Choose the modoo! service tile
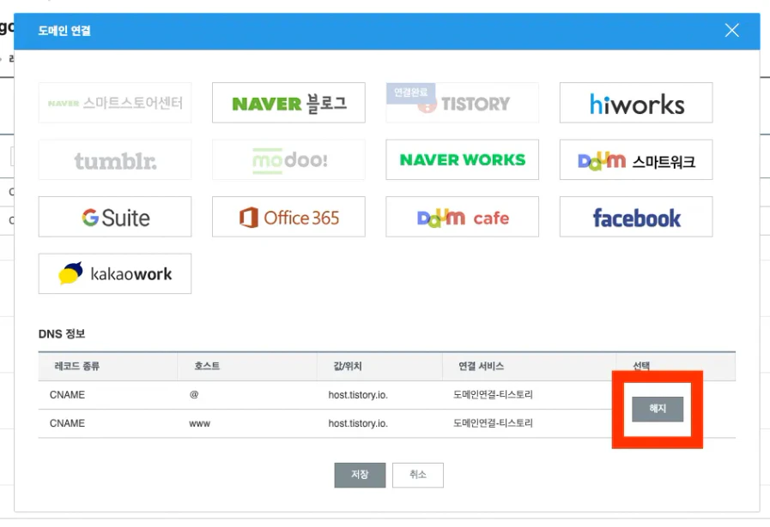 click(288, 160)
